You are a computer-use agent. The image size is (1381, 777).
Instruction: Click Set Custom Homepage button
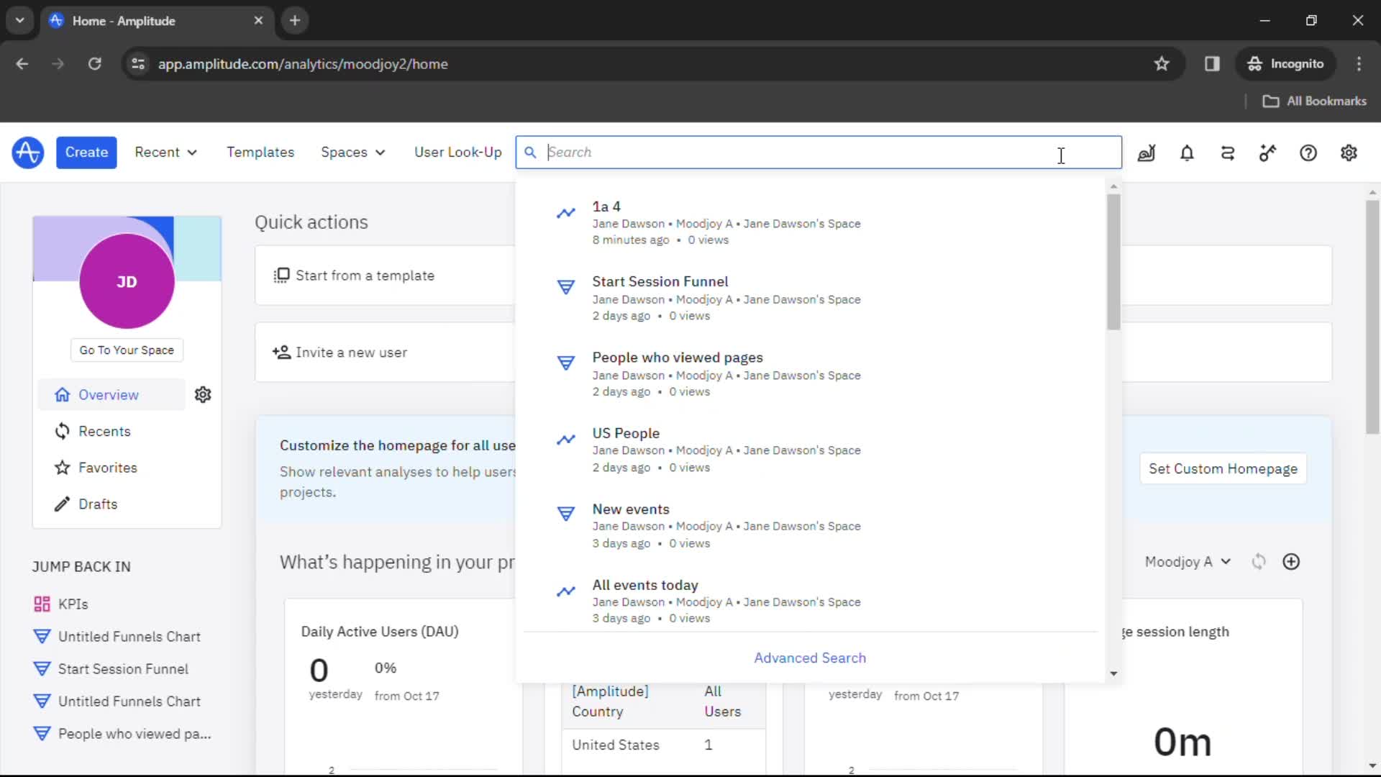coord(1223,469)
